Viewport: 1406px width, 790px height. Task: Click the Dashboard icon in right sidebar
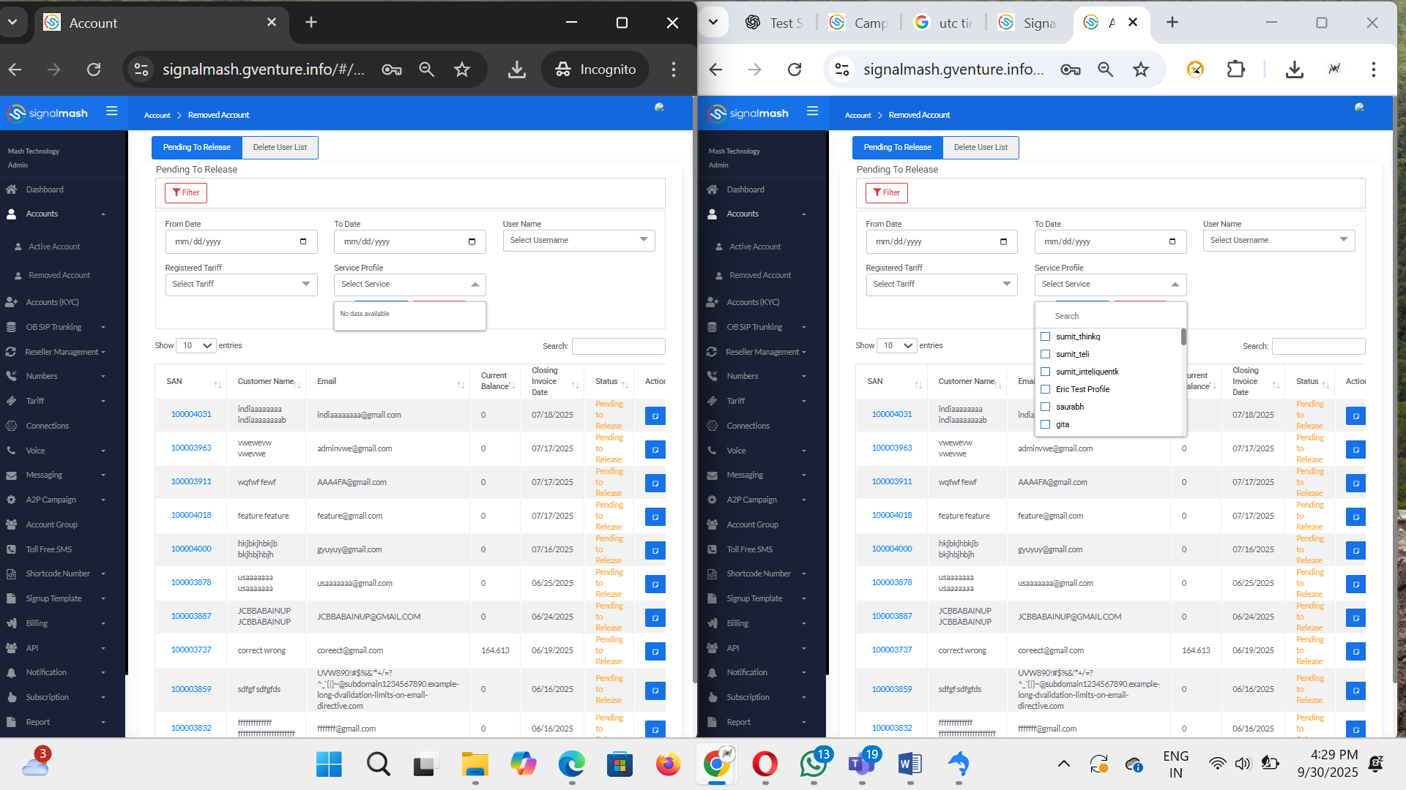(712, 189)
